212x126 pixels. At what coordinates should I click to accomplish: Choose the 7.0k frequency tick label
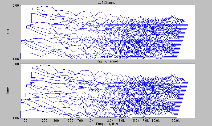(145, 120)
